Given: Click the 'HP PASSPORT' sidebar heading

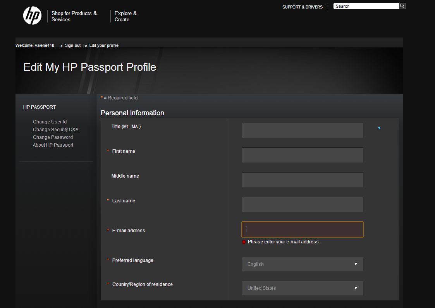Looking at the screenshot, I should pos(40,107).
